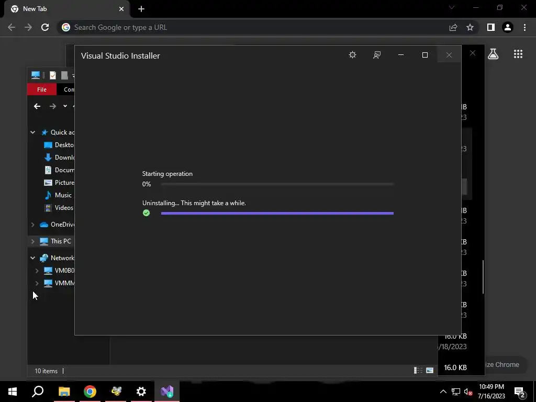Screen dimensions: 536x402
Task: Collapse the Quick access tree node
Action: point(33,132)
